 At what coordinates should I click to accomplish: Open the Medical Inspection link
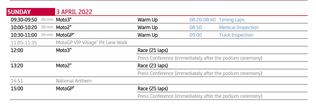point(239,27)
